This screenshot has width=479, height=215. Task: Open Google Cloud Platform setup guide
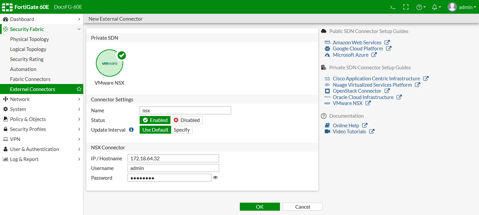[358, 48]
